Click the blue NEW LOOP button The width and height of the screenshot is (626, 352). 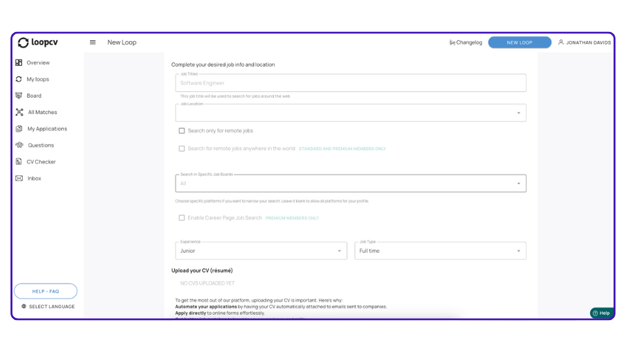tap(520, 42)
